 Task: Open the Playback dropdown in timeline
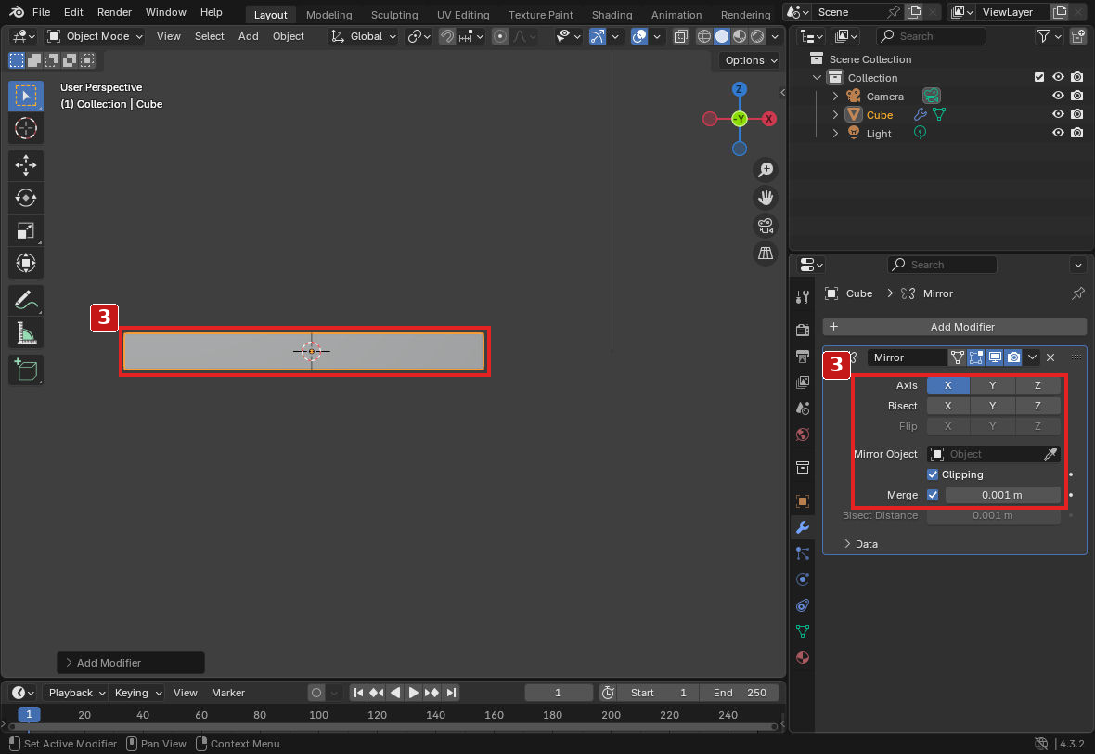coord(76,694)
